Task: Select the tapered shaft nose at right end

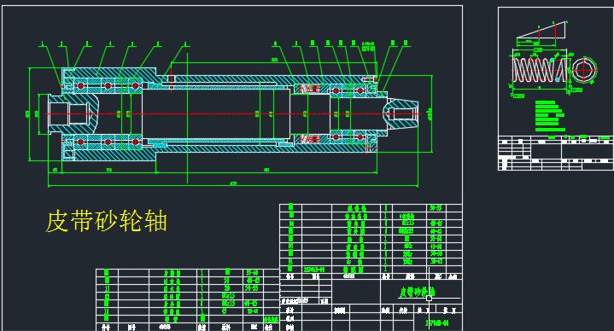Action: [x=401, y=113]
